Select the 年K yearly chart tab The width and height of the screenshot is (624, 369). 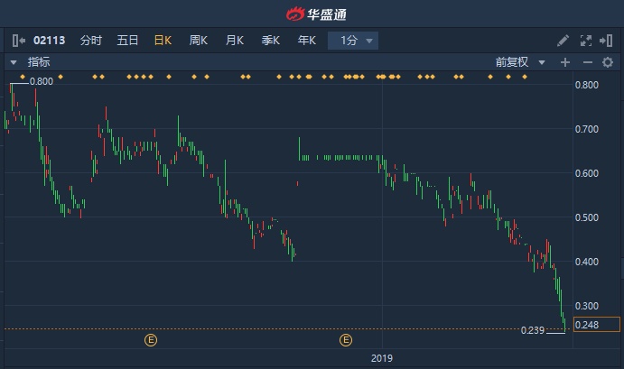tap(307, 41)
